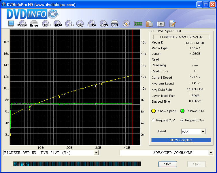Select the Request CAV radio button

click(x=182, y=120)
